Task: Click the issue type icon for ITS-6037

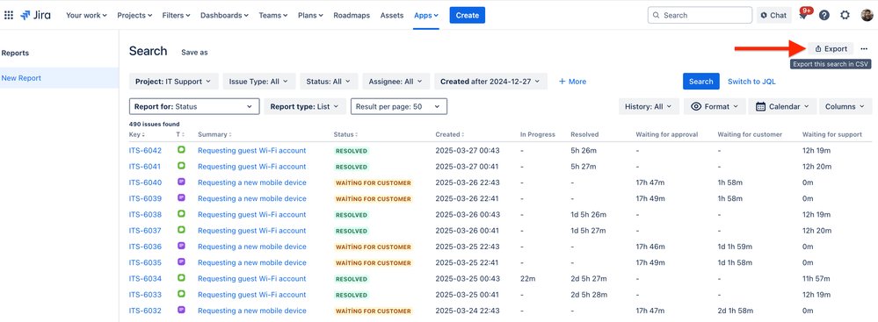Action: pos(181,230)
